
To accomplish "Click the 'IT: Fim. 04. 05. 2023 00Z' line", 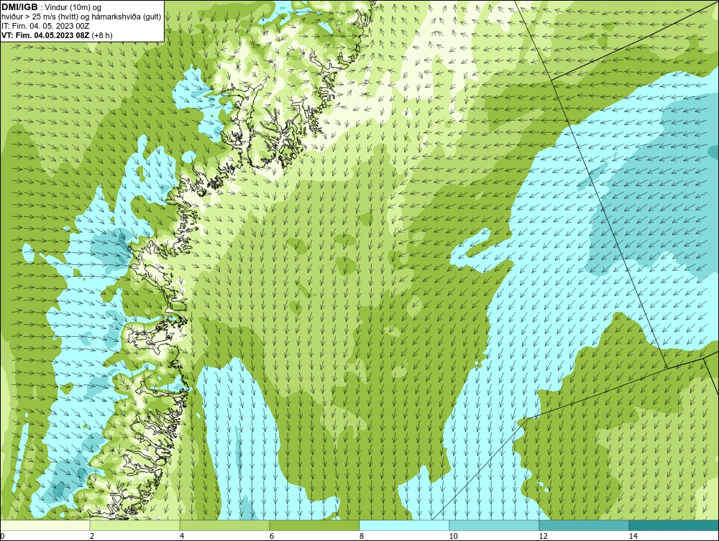I will coord(45,26).
